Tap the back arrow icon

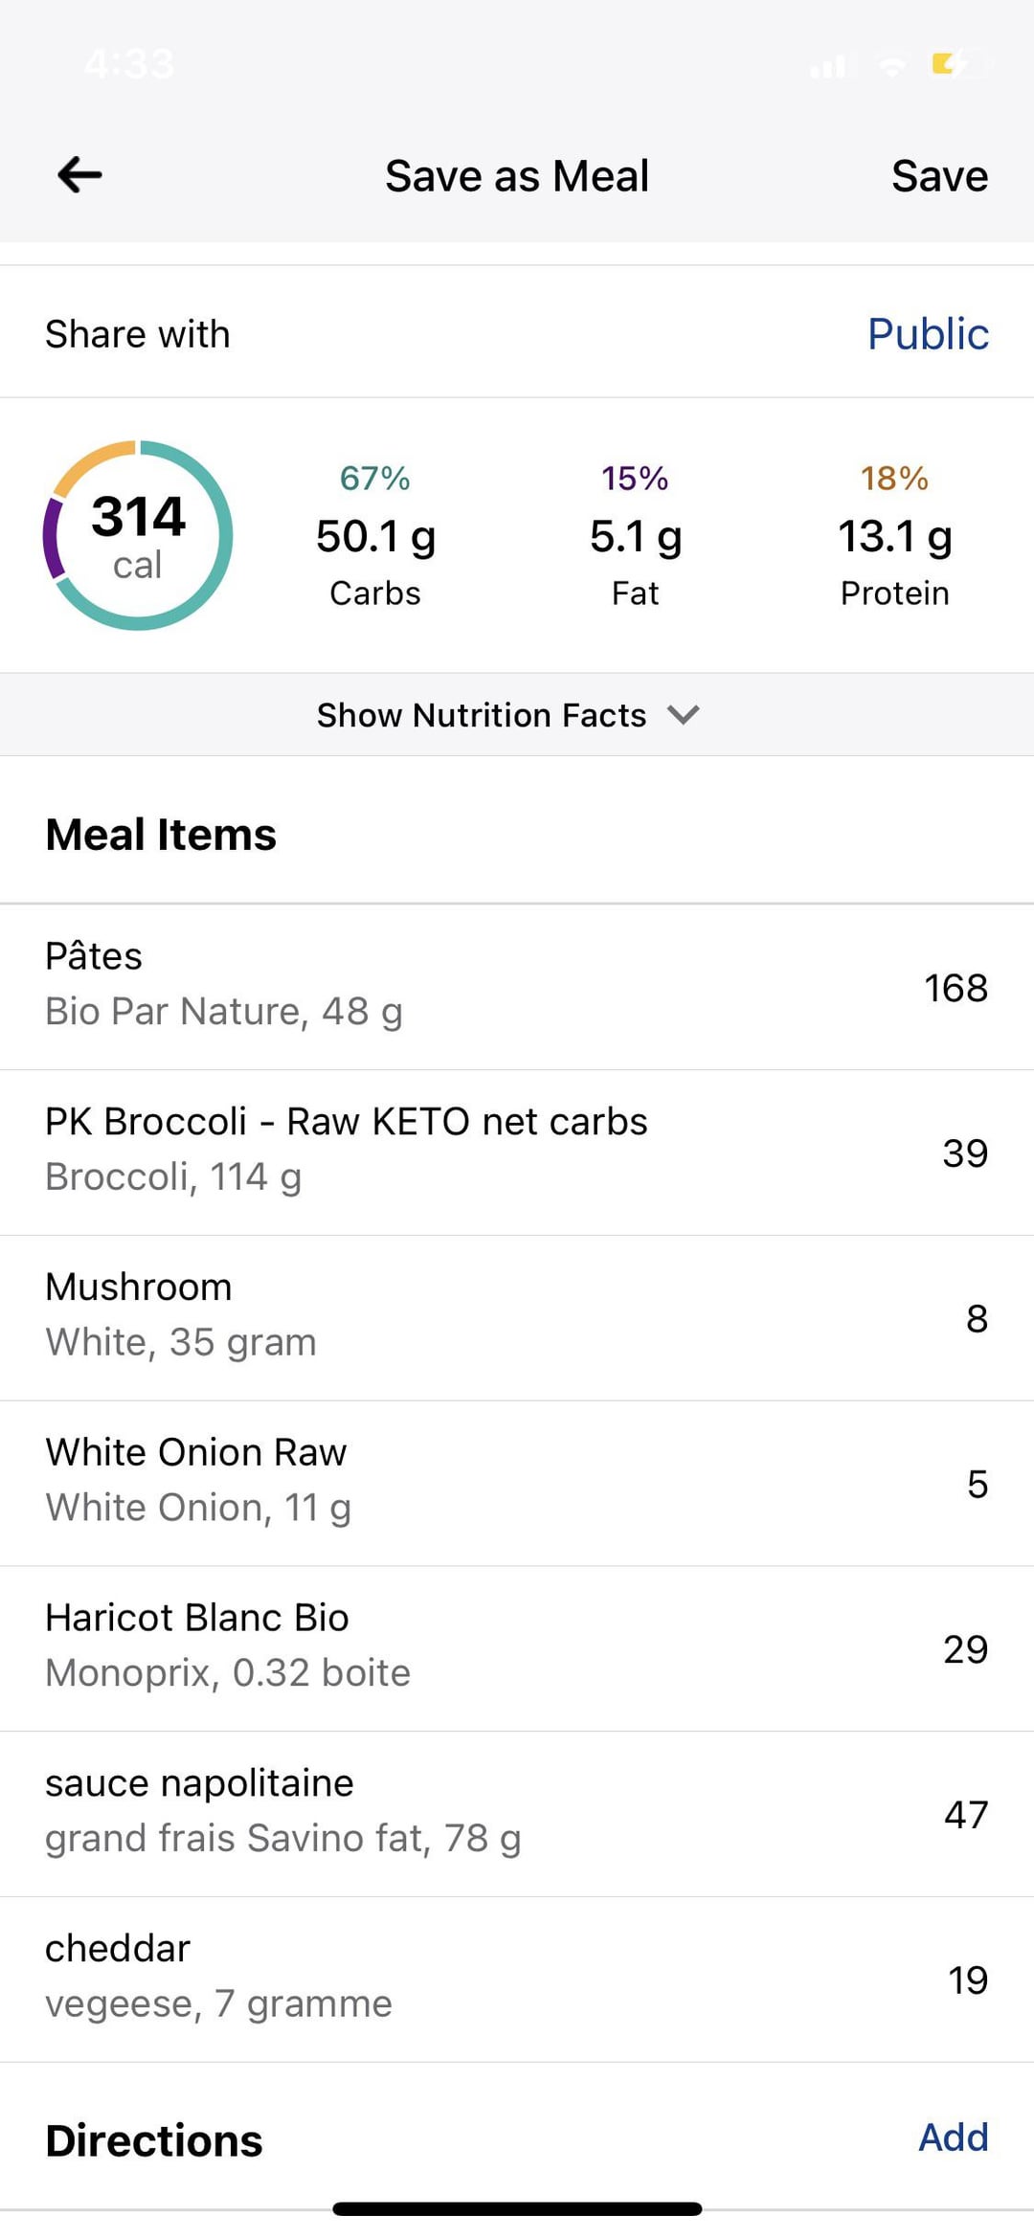(x=79, y=175)
